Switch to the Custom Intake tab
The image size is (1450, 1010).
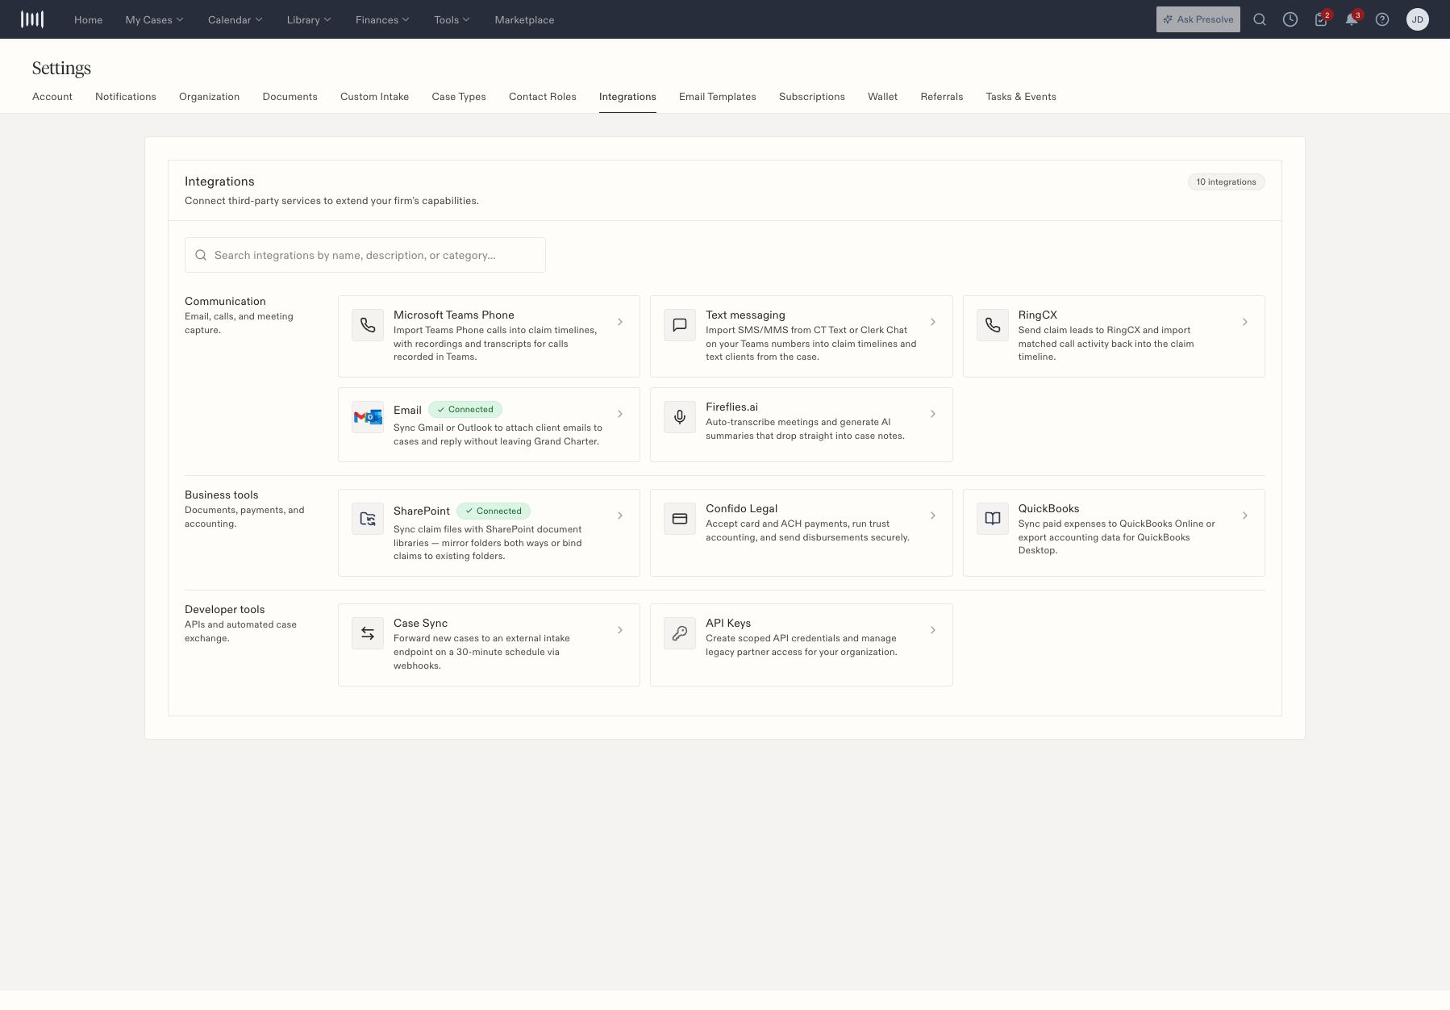click(x=374, y=97)
